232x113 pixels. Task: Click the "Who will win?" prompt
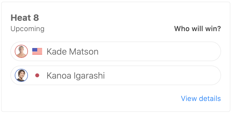[198, 29]
